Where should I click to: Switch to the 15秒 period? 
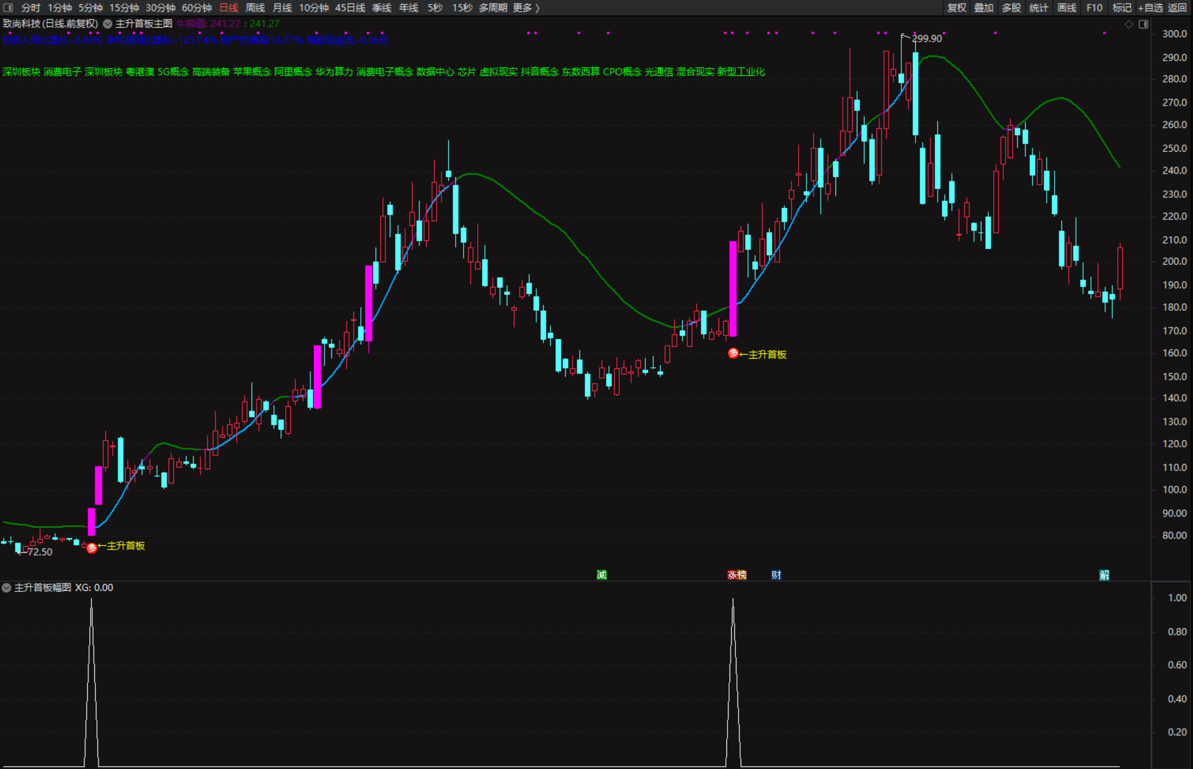462,8
